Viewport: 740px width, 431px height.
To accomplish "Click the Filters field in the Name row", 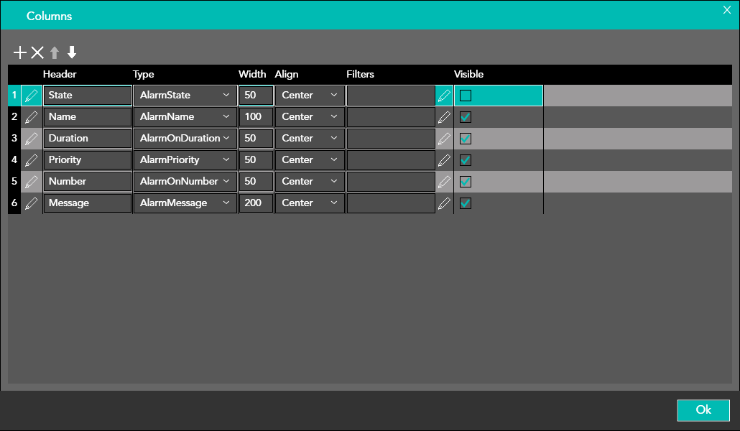I will [391, 117].
